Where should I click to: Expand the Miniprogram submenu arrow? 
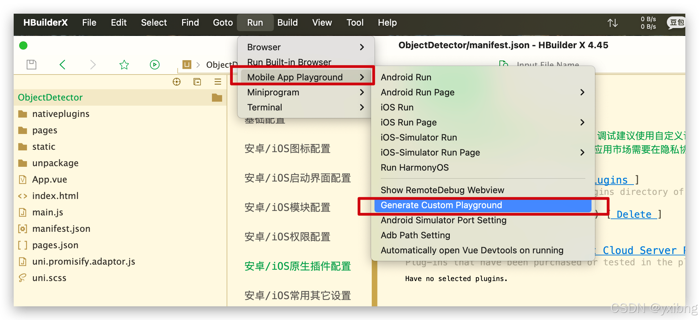(362, 92)
